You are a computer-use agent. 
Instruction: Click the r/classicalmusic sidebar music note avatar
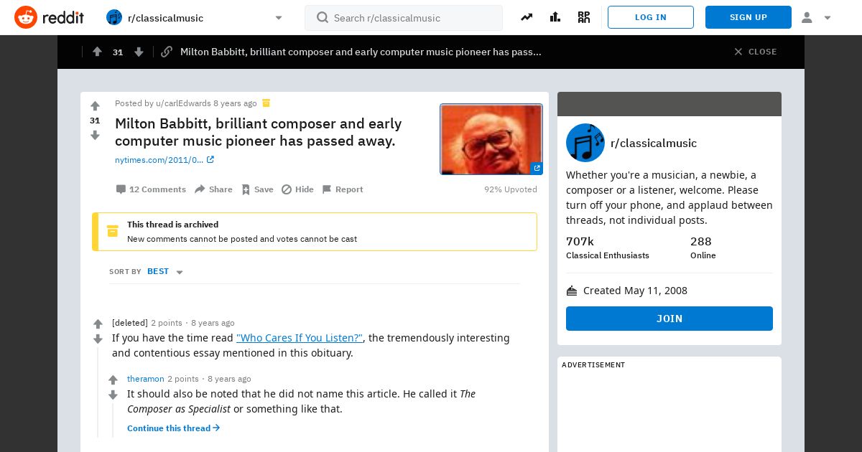(x=585, y=143)
